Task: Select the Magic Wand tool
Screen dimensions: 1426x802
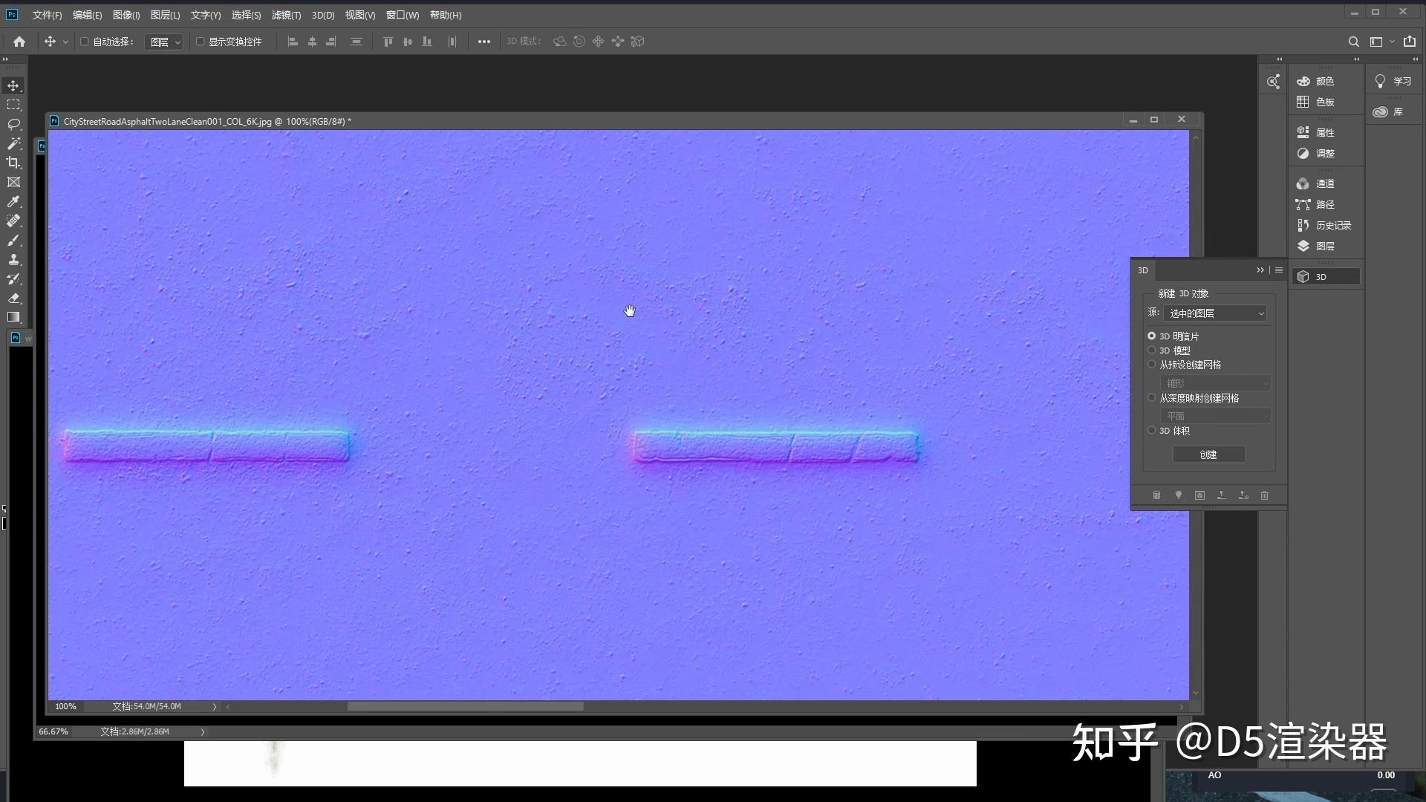Action: coord(13,143)
